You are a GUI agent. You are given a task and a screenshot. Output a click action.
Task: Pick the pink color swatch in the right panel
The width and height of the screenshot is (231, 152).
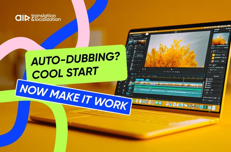[x=213, y=61]
